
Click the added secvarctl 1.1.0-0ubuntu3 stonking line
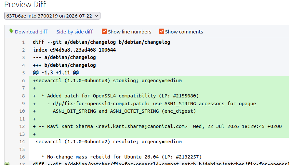(x=107, y=81)
